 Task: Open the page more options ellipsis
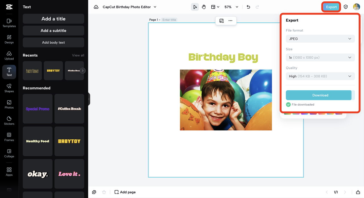230,21
